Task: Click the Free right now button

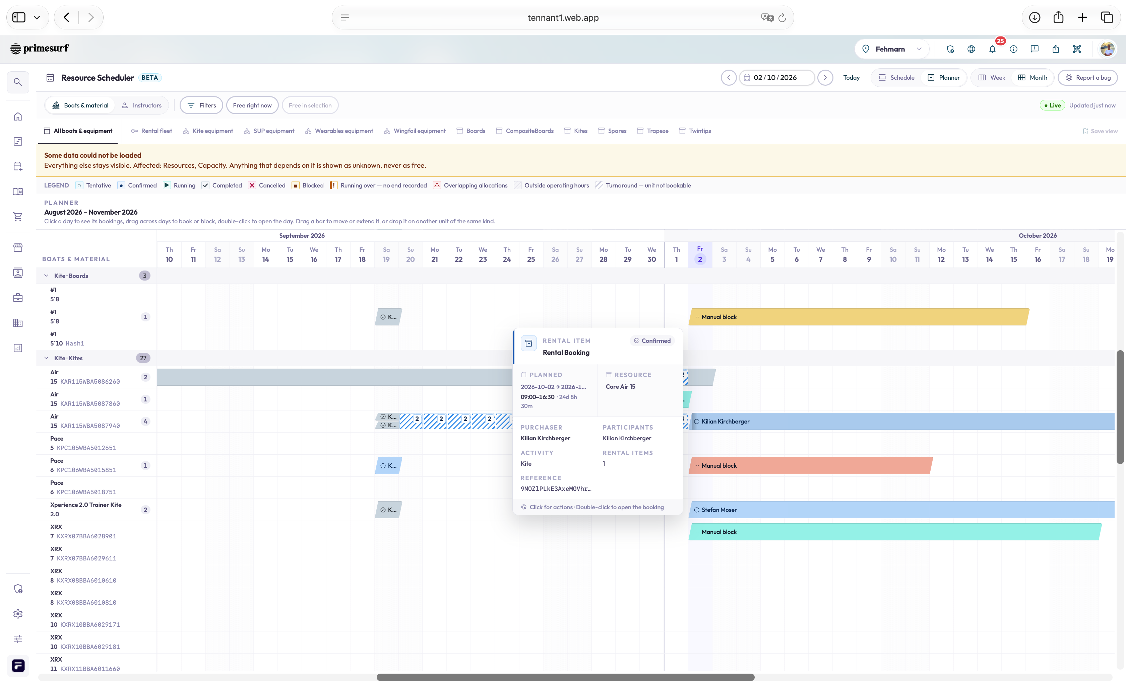Action: click(252, 105)
